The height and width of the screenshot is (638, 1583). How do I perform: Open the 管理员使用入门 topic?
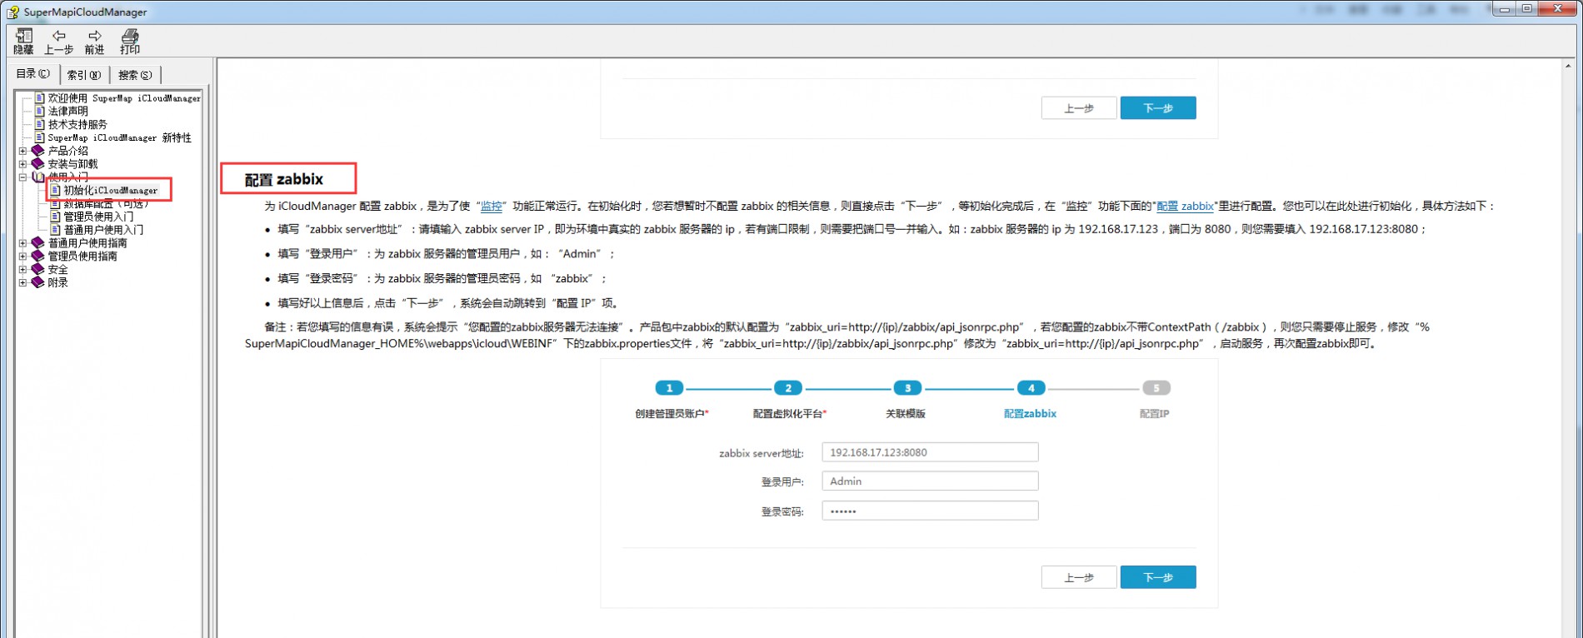coord(98,217)
